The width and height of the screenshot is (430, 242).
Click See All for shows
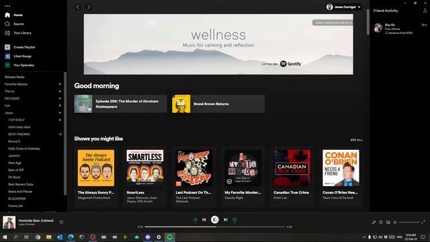point(356,140)
